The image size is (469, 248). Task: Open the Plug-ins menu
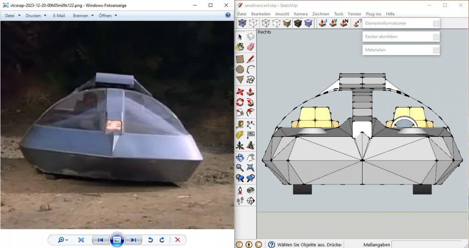point(374,14)
